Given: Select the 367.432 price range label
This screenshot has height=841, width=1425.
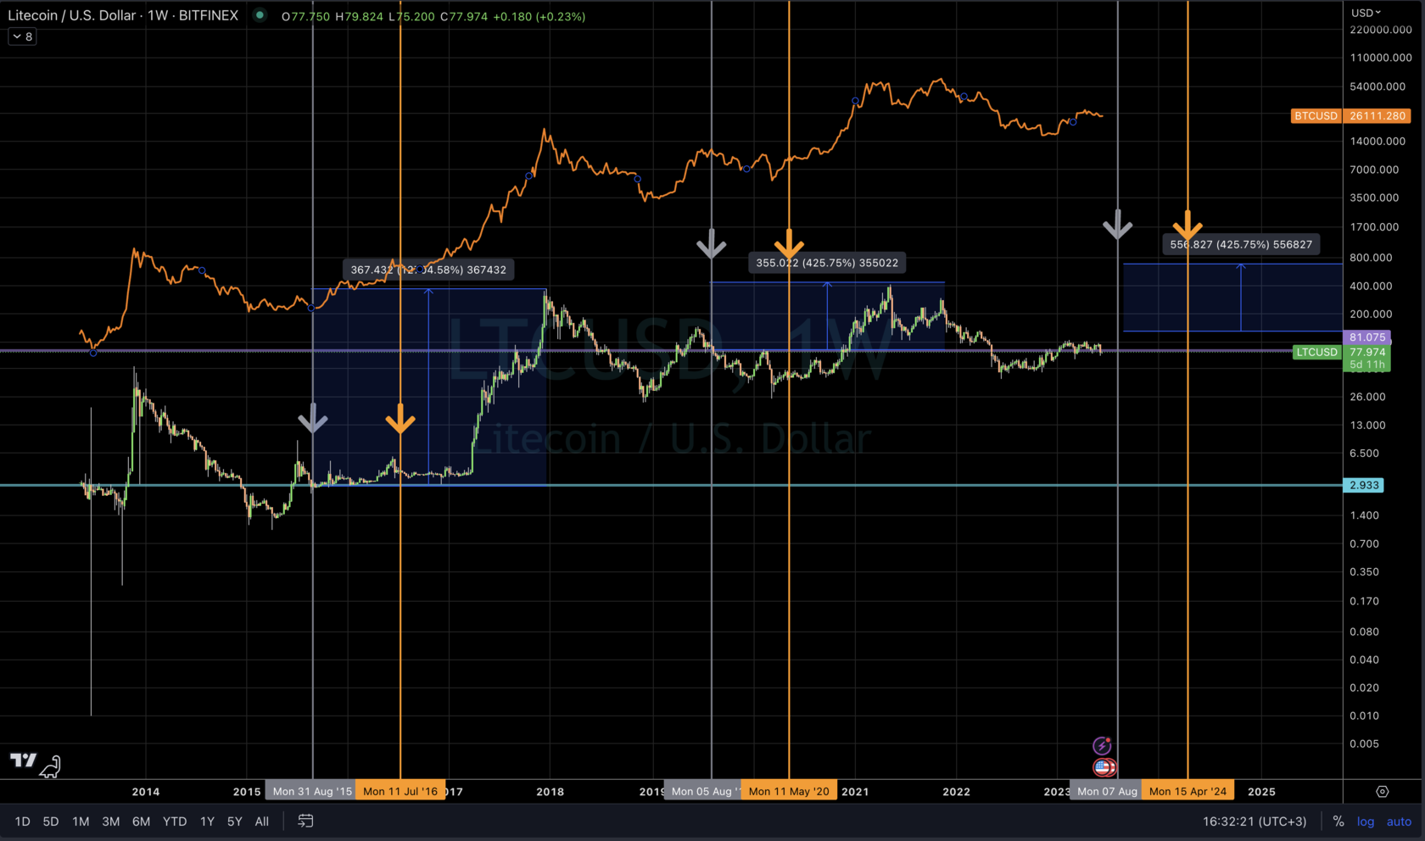Looking at the screenshot, I should [x=428, y=270].
